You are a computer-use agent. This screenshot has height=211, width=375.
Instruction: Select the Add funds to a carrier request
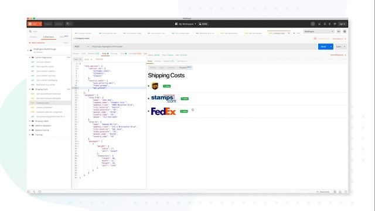[46, 84]
